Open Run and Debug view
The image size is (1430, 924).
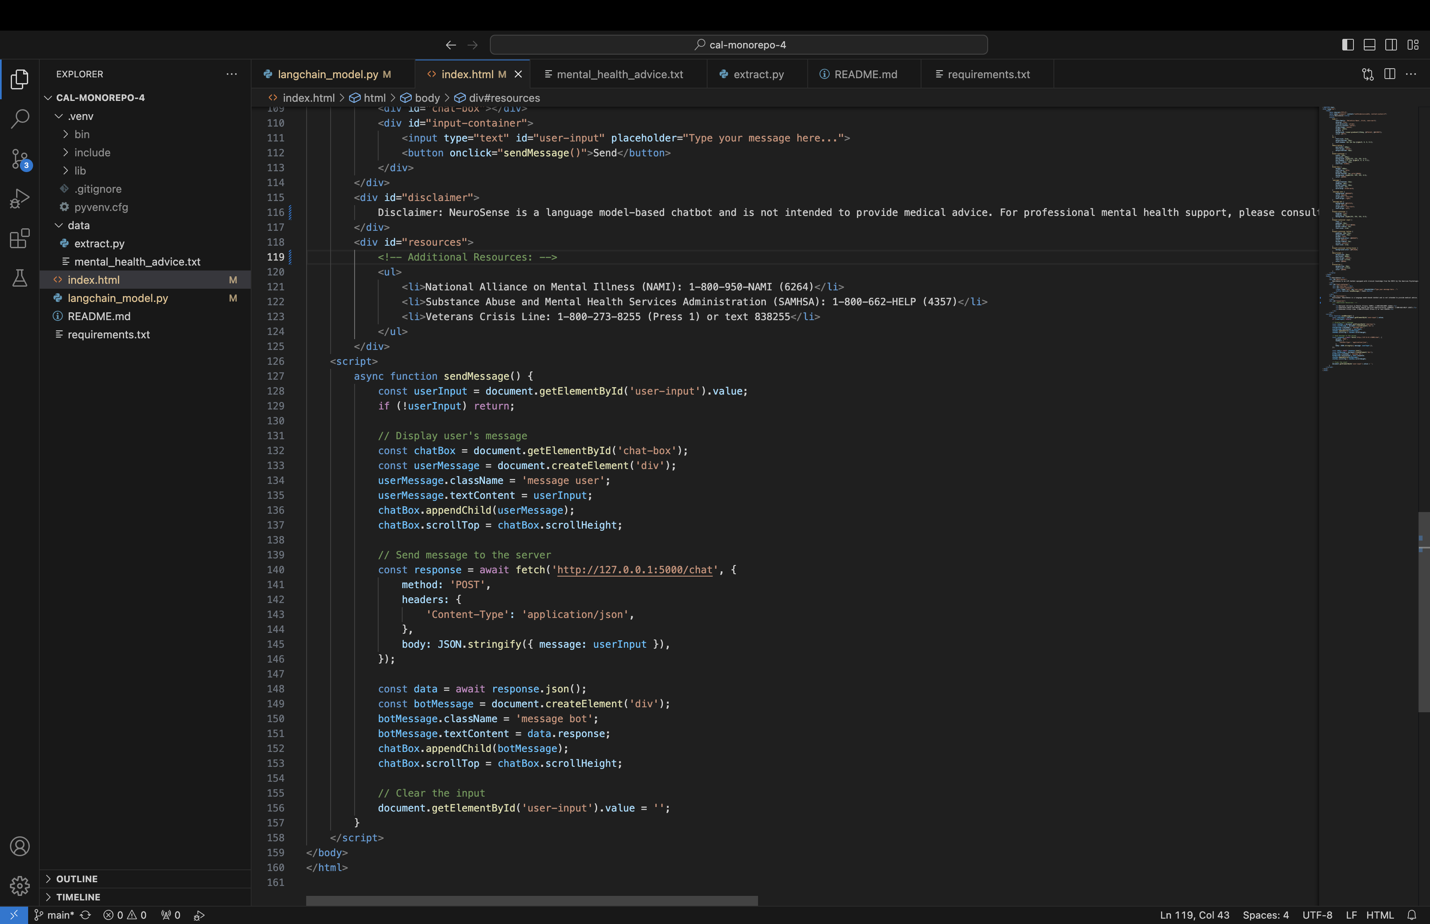pos(20,199)
